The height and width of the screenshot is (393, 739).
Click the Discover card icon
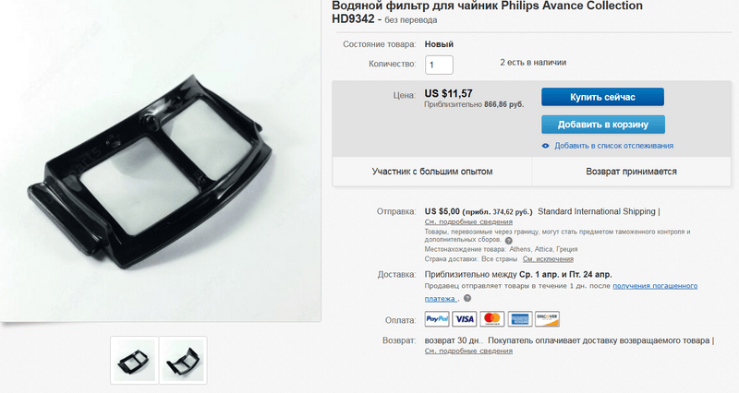tap(547, 319)
